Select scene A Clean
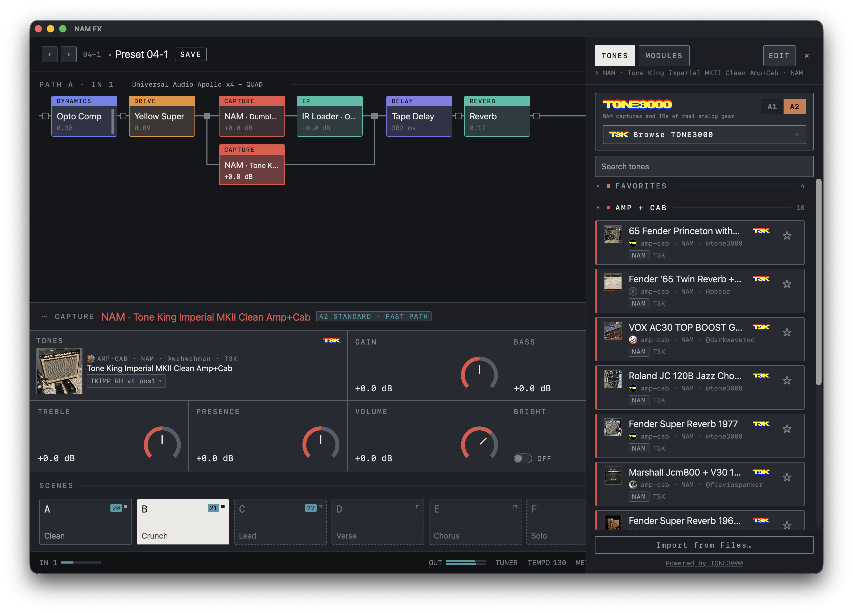853x613 pixels. [85, 522]
